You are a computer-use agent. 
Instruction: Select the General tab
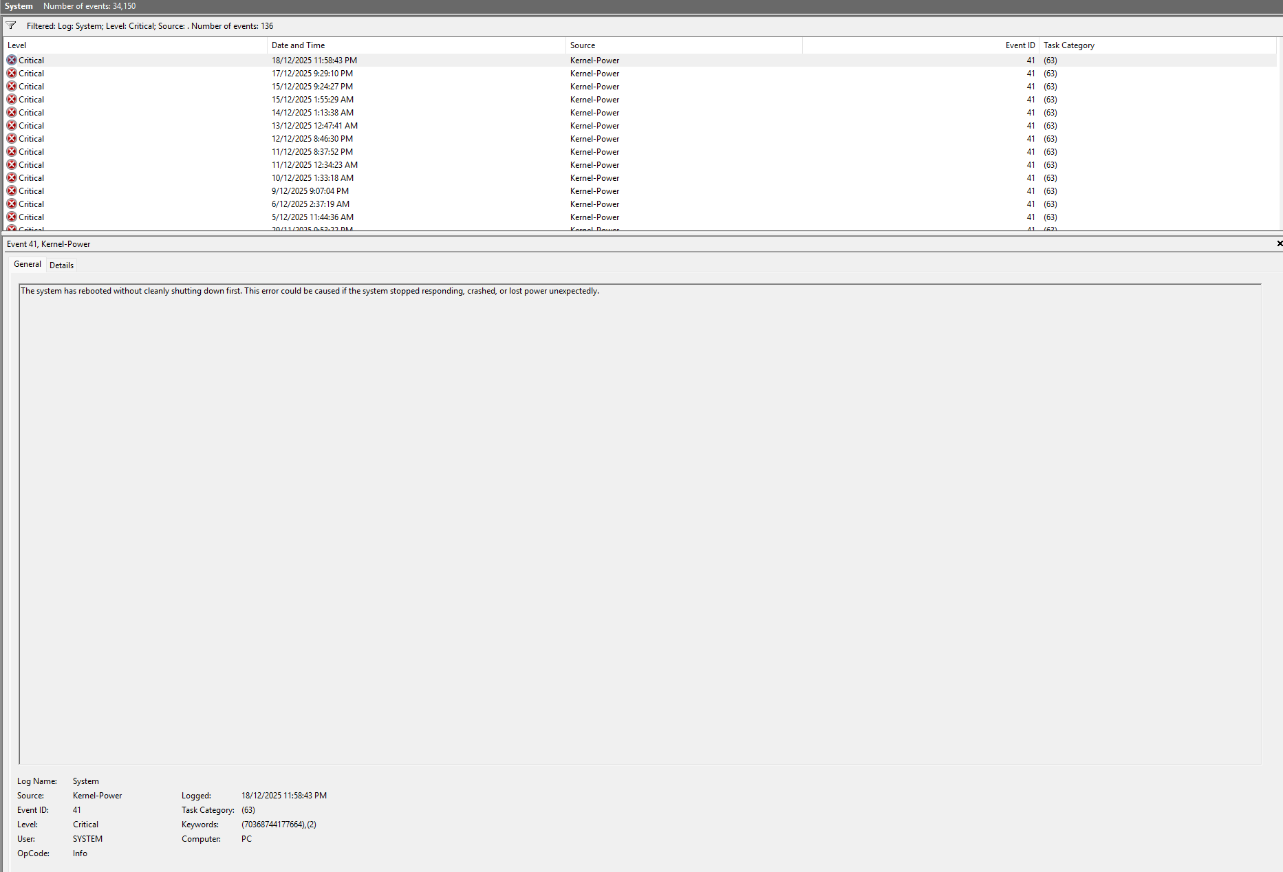(28, 264)
